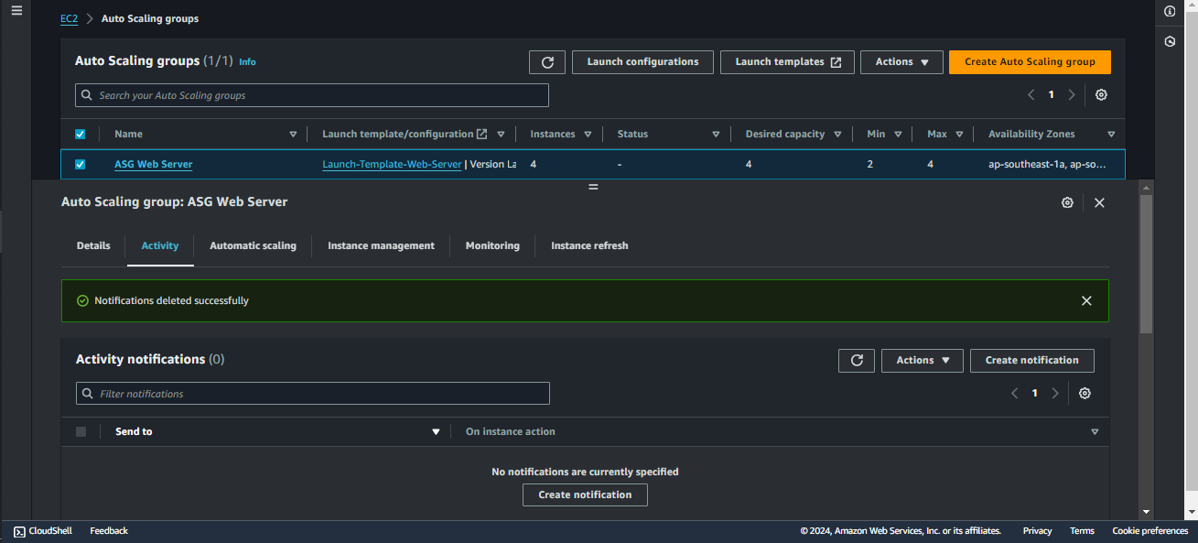The image size is (1198, 543).
Task: Open Launch configurations
Action: tap(642, 62)
